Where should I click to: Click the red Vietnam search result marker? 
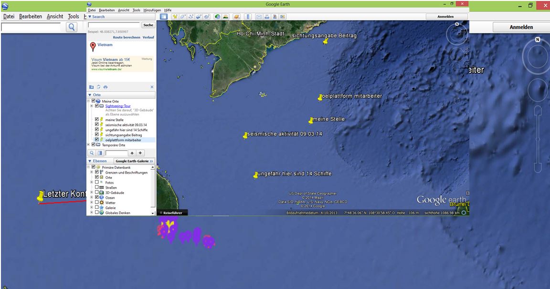click(x=93, y=47)
